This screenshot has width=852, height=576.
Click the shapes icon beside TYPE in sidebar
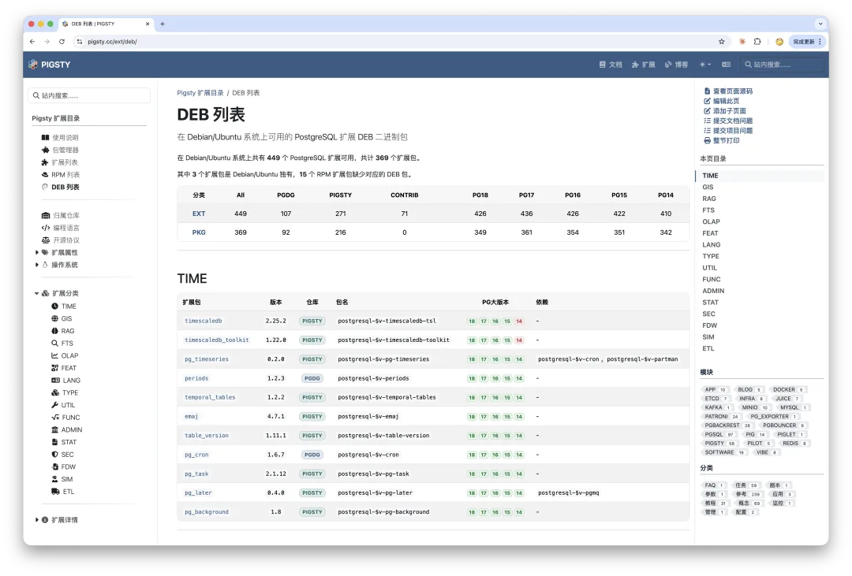tap(55, 393)
